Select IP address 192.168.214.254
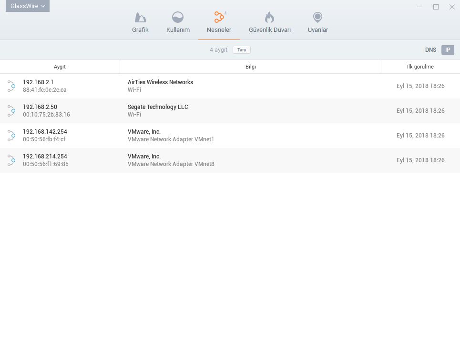The height and width of the screenshot is (353, 460). click(45, 157)
